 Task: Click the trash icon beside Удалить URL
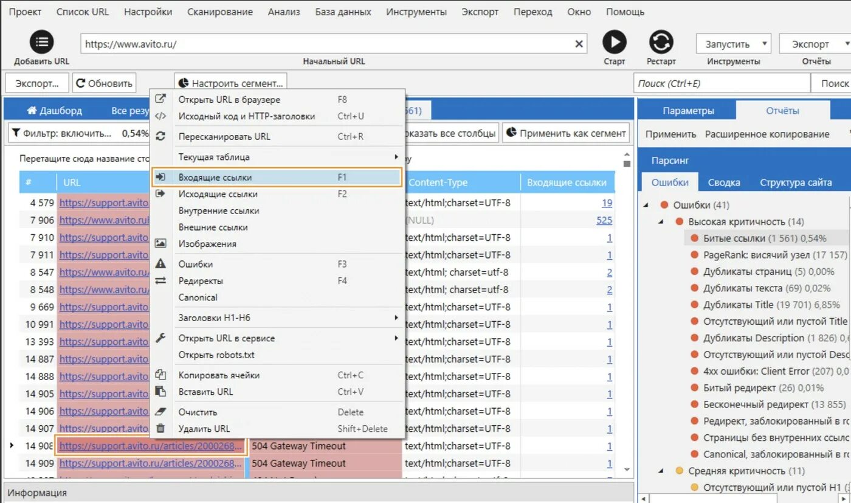pos(160,429)
